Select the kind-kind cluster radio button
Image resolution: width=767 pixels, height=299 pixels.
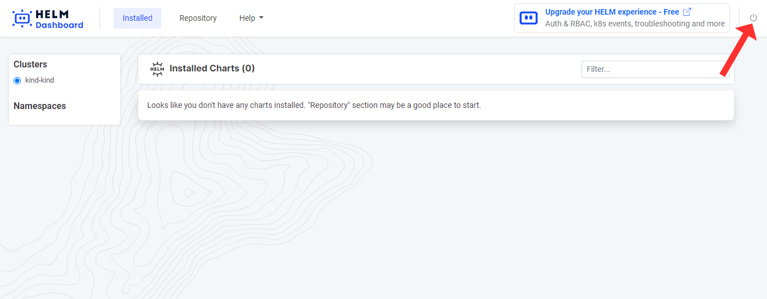click(17, 80)
